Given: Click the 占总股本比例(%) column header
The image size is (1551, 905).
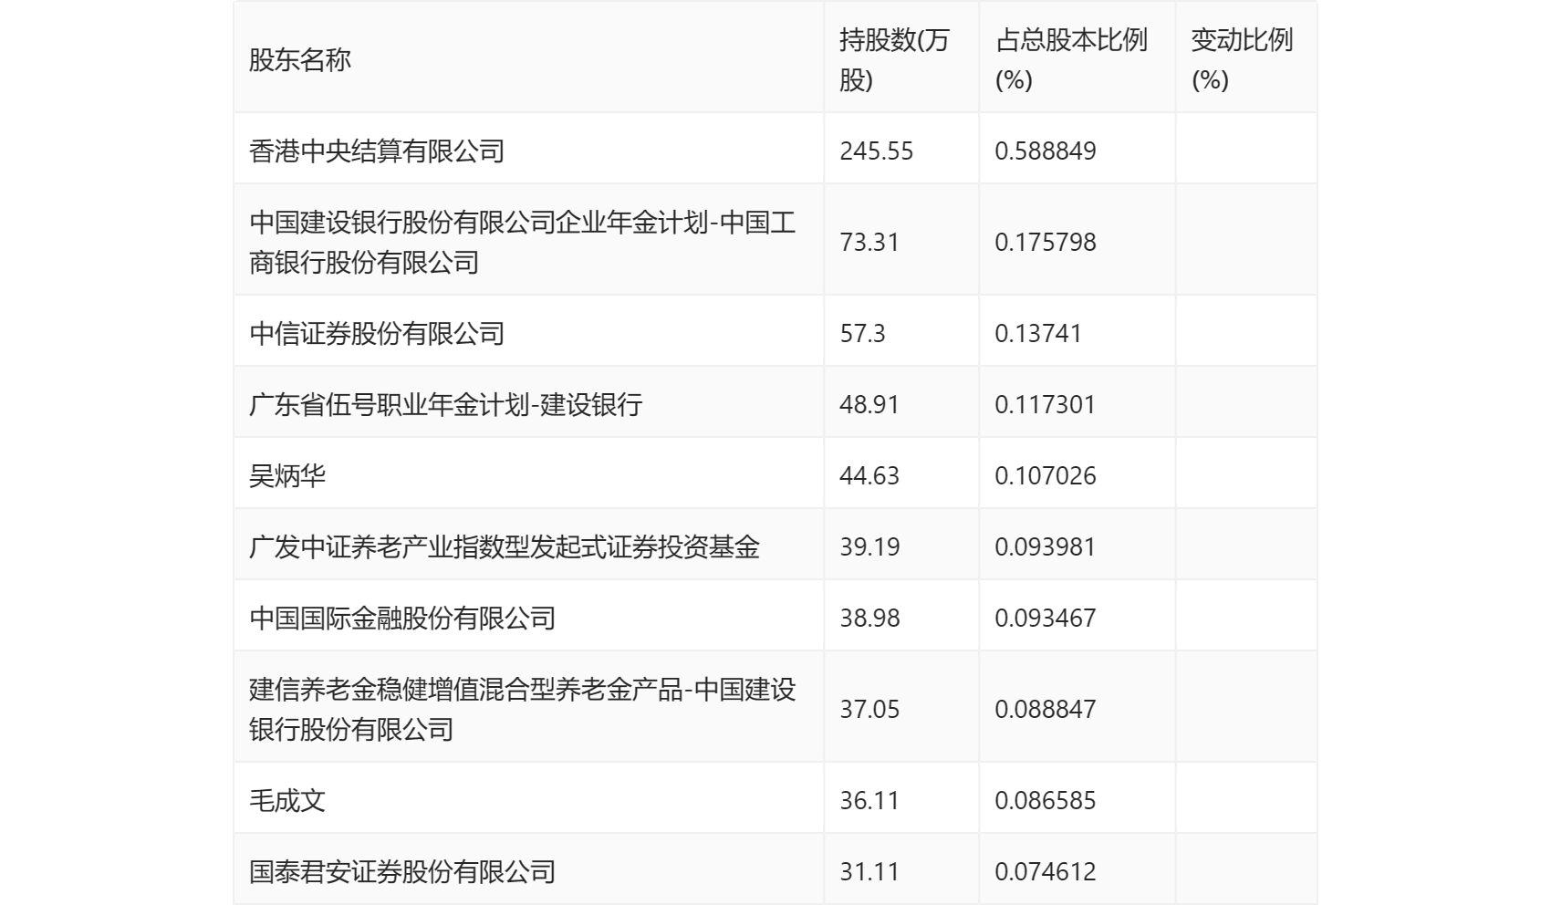Looking at the screenshot, I should (1071, 60).
